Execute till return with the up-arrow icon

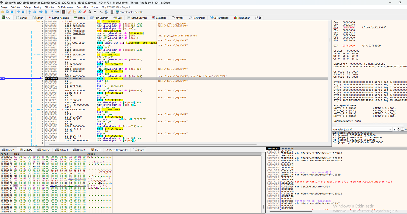click(x=52, y=12)
